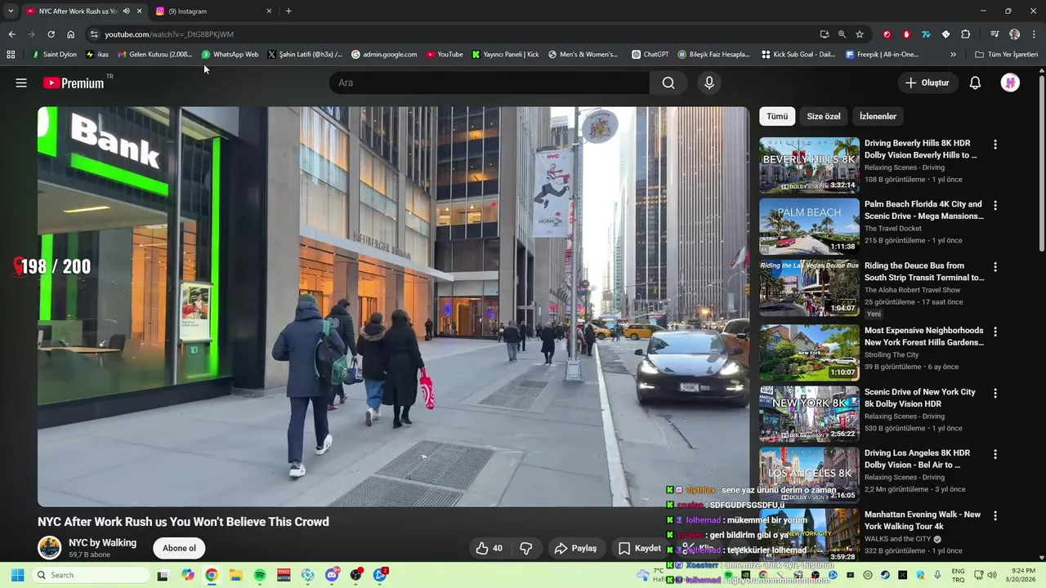Open Tüm Yer İşaretleri bookmarks folder
1046x588 pixels.
click(1007, 55)
